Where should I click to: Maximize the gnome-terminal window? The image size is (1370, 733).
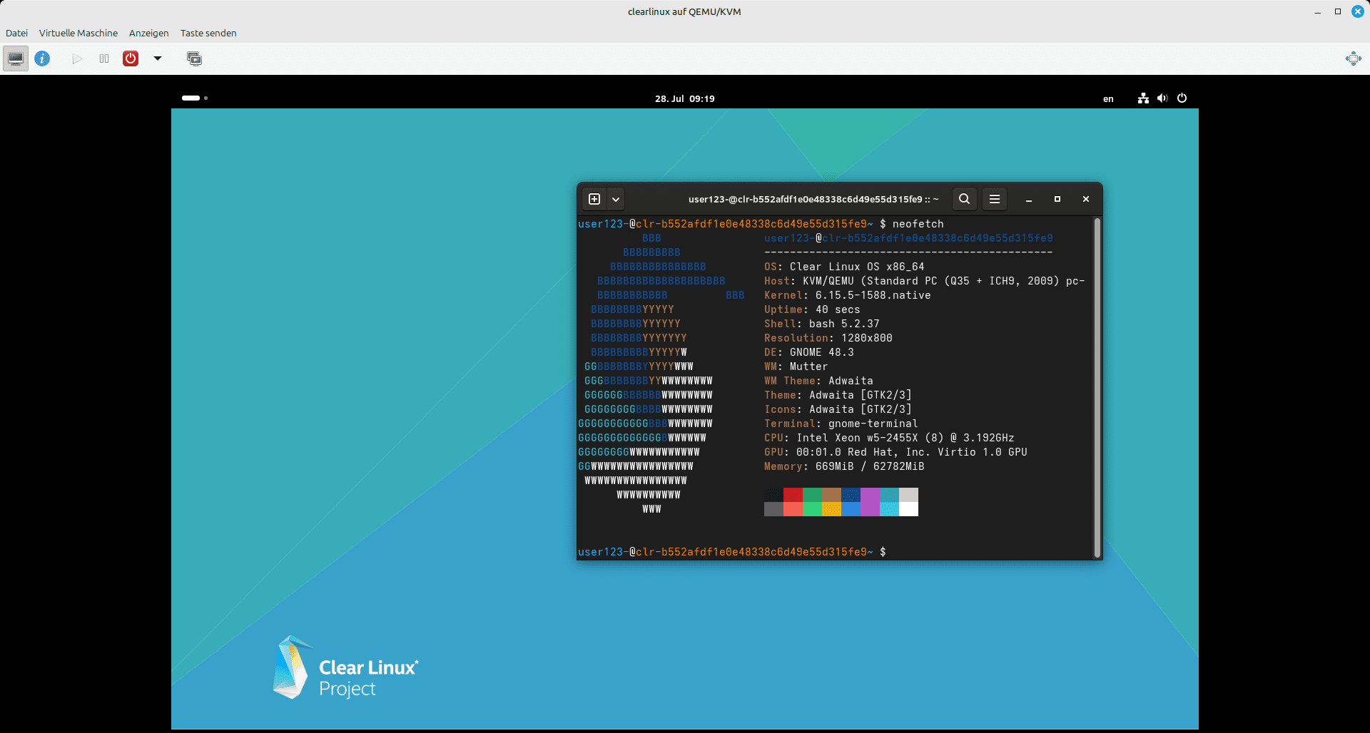[1057, 199]
